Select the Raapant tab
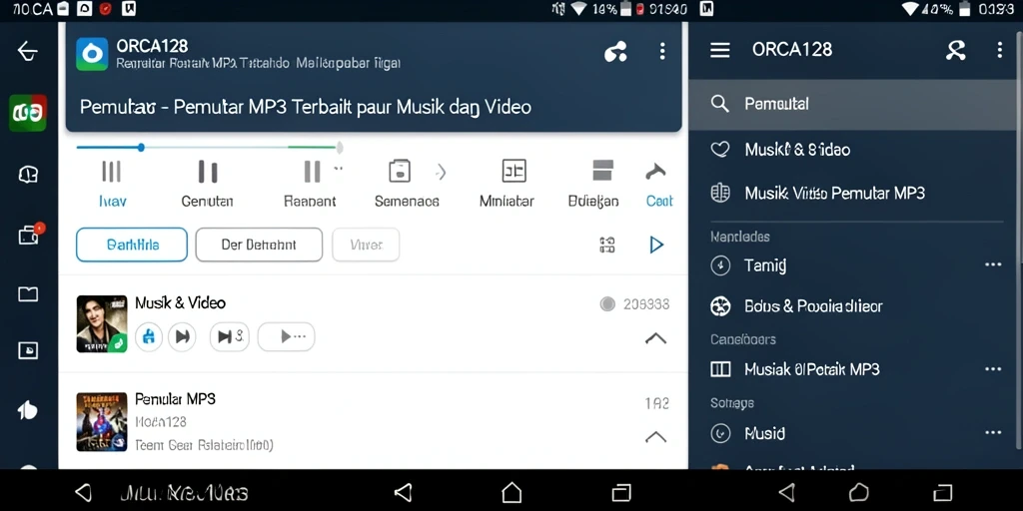1023x511 pixels. pos(310,185)
